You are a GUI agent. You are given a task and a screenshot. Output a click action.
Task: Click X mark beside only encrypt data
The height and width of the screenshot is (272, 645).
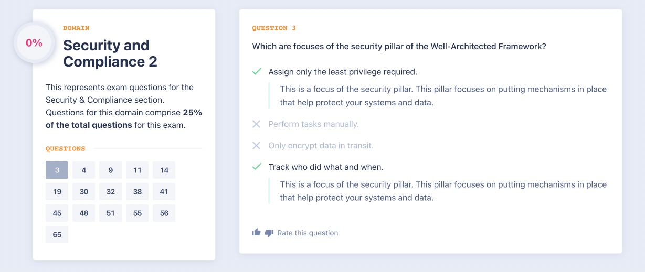[256, 146]
